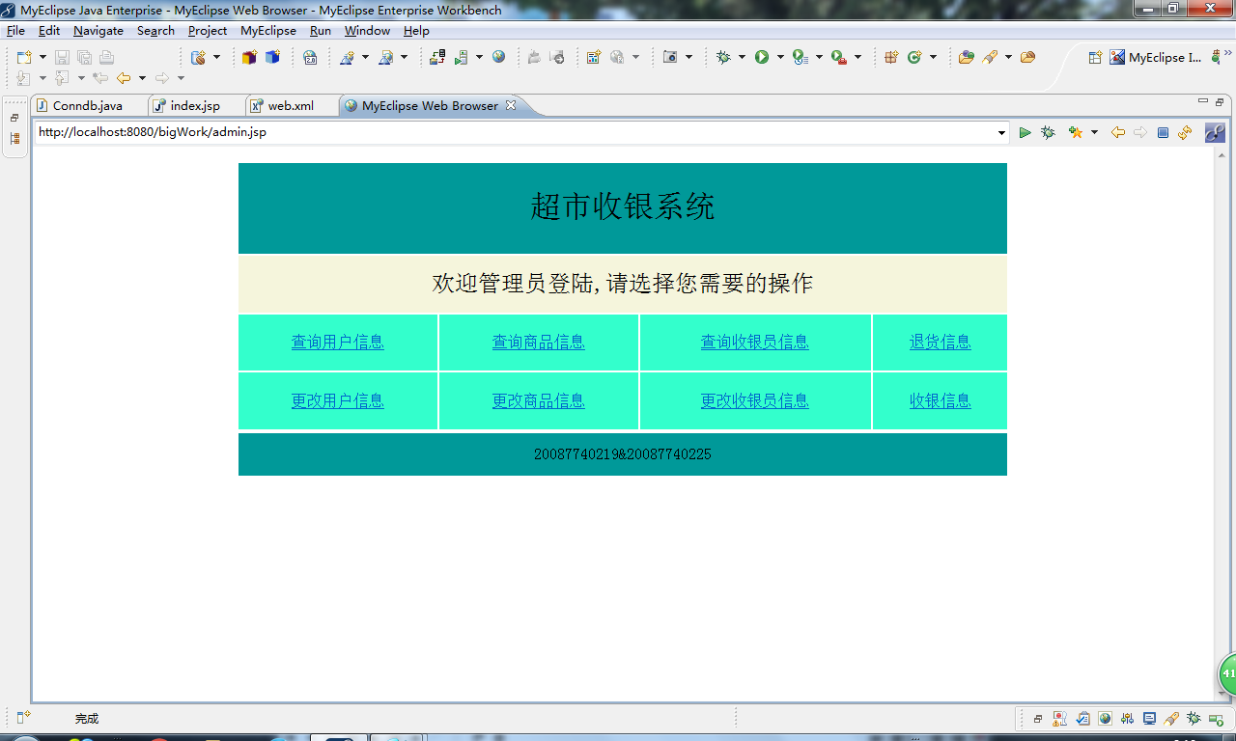Open the dropdown beside the New icon
Screen dimensions: 1236x741
(42, 58)
